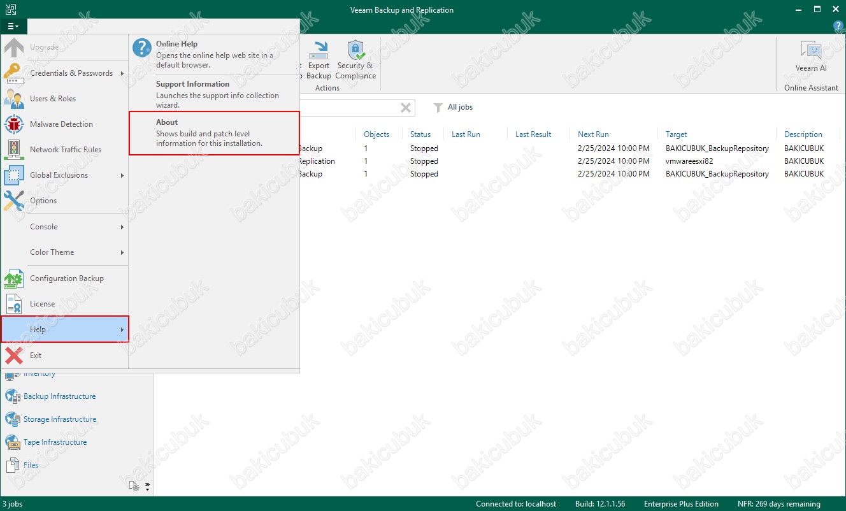Expand the Global Exclusions submenu

click(x=122, y=175)
